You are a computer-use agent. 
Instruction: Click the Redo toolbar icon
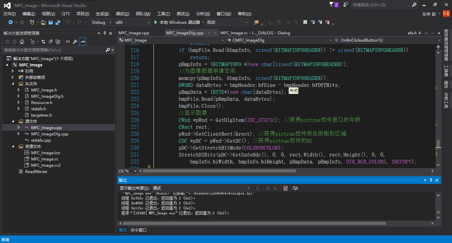click(x=79, y=22)
